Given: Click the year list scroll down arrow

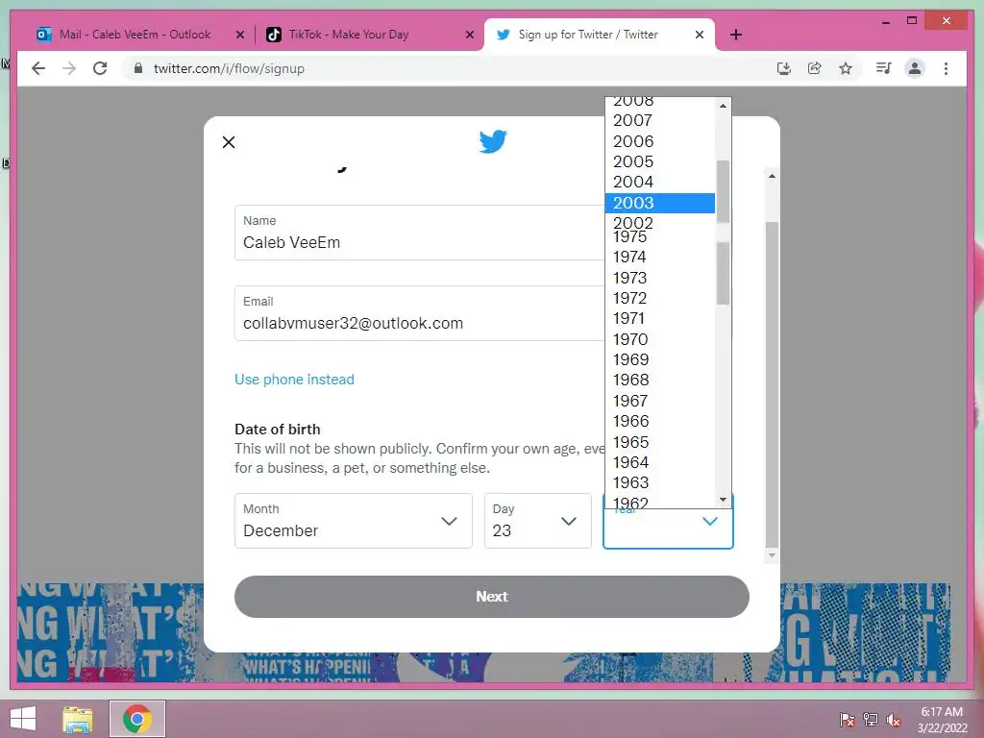Looking at the screenshot, I should (x=723, y=500).
